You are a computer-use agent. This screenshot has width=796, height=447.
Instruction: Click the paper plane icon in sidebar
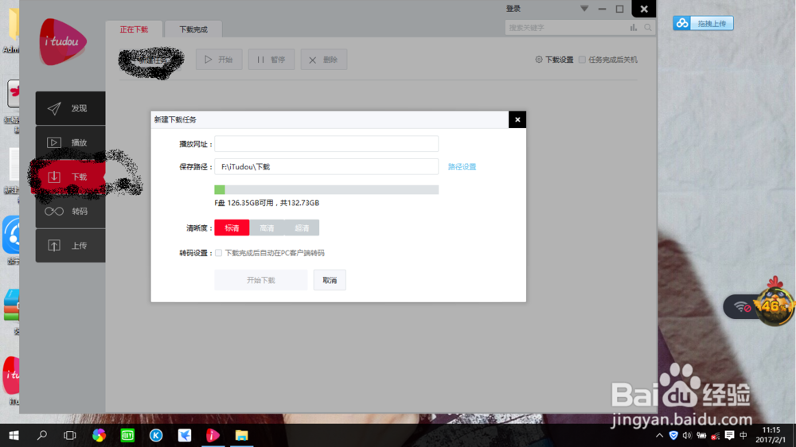coord(54,108)
